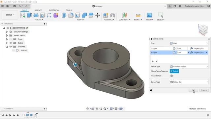Open the data panel grid icon
The width and height of the screenshot is (211, 119).
coord(2,6)
